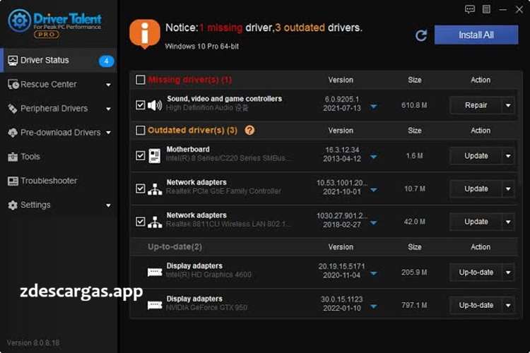
Task: Uncheck the Motherboard driver checkbox
Action: [x=141, y=156]
